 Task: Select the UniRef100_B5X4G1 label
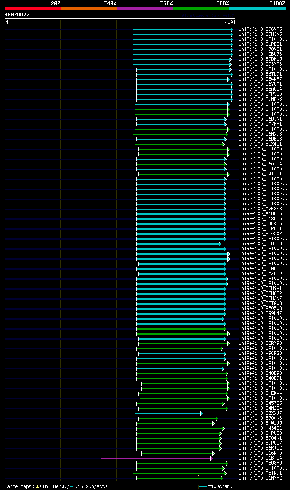(x=260, y=144)
